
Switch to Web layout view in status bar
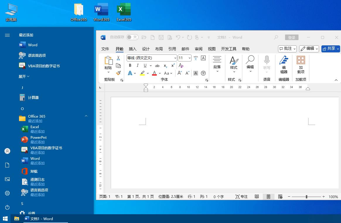pos(280,196)
